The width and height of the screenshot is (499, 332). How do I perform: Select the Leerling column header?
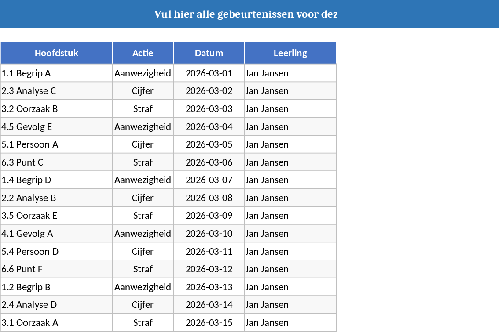click(290, 53)
